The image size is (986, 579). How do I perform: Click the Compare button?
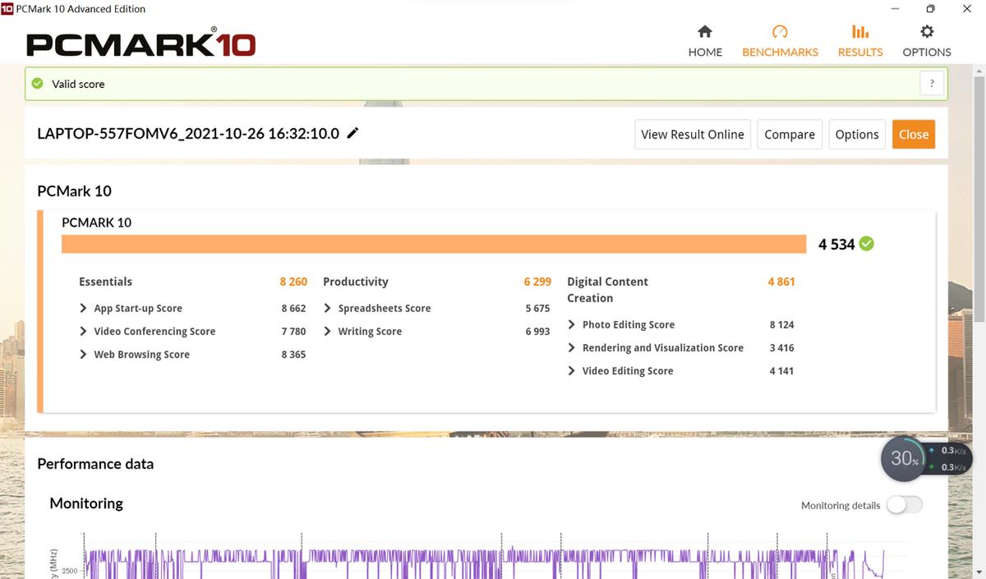[x=790, y=135]
